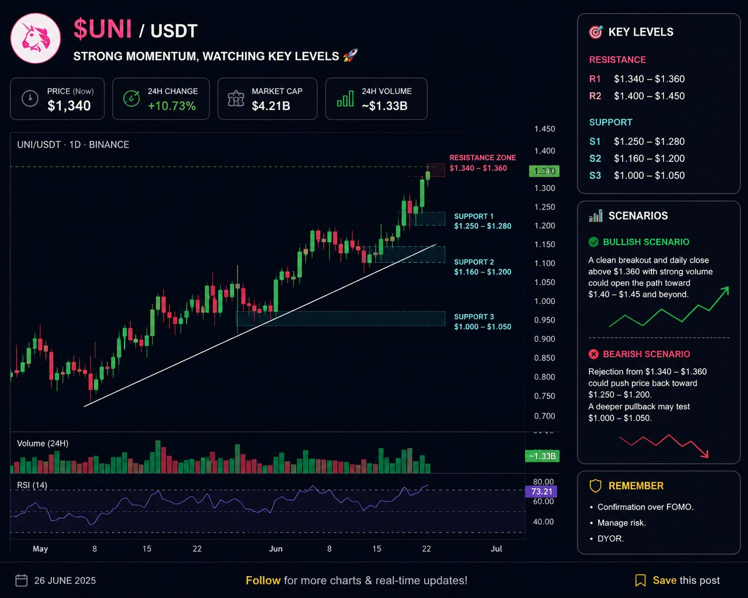
Task: Click the pink Uniswap unicorn logo
Action: click(x=36, y=38)
